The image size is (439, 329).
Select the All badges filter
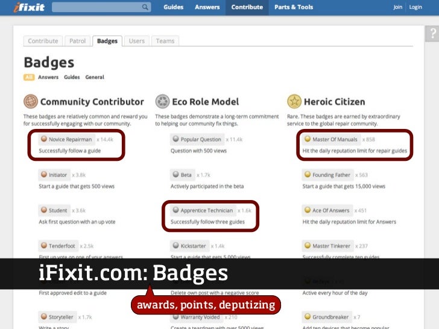point(29,77)
